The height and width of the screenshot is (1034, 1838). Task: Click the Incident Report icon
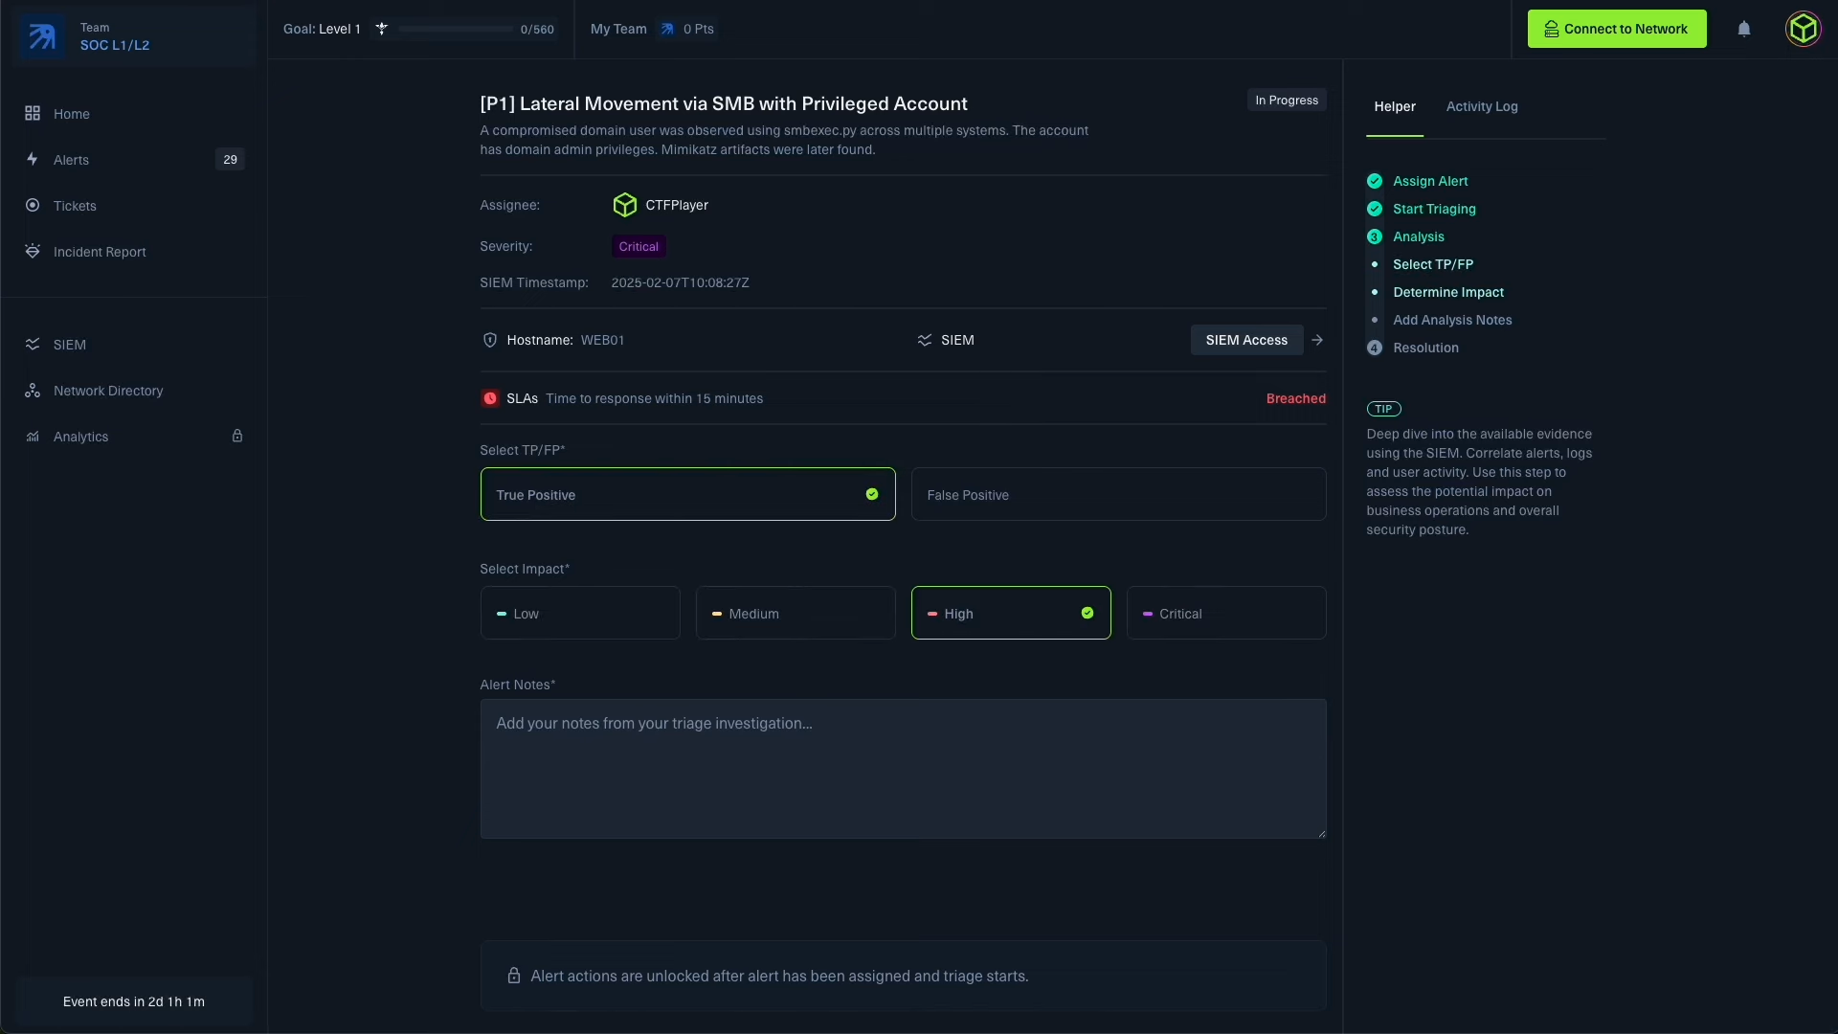33,251
